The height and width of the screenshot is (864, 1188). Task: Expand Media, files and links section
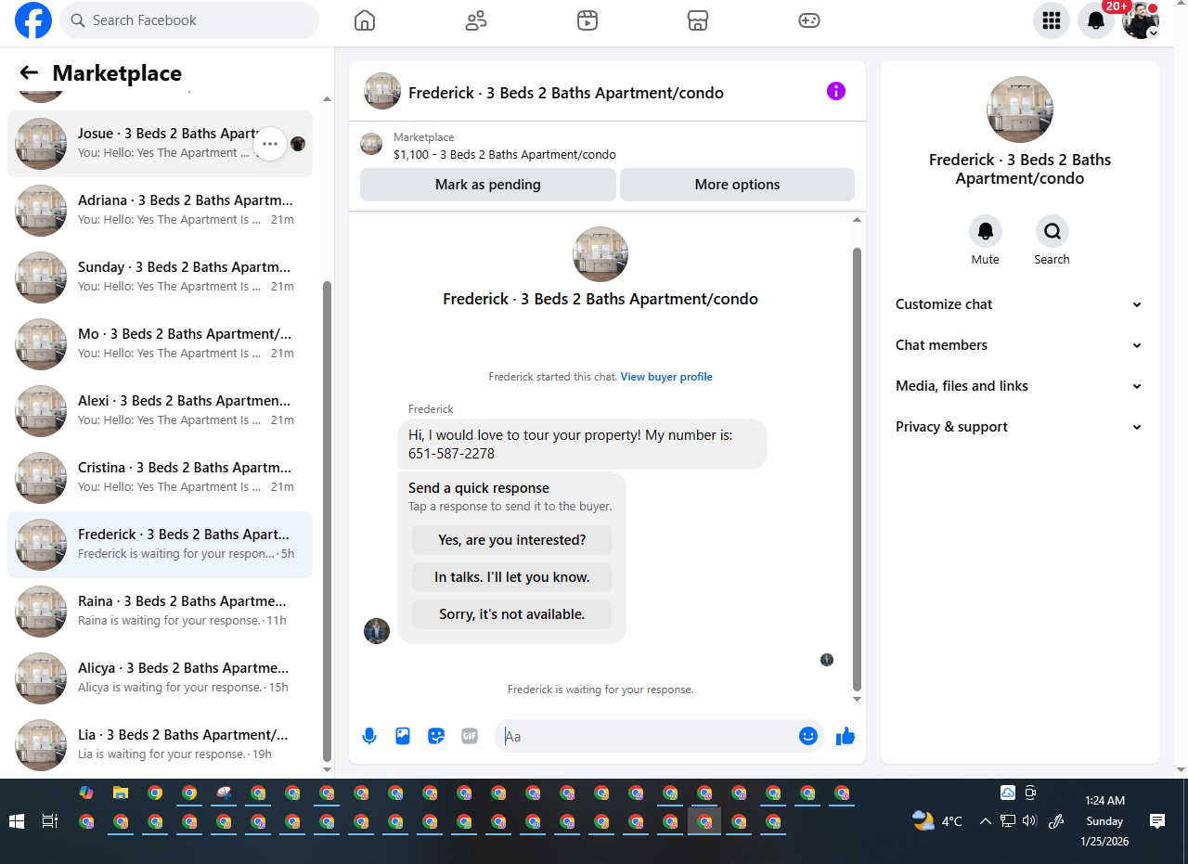pyautogui.click(x=1019, y=386)
